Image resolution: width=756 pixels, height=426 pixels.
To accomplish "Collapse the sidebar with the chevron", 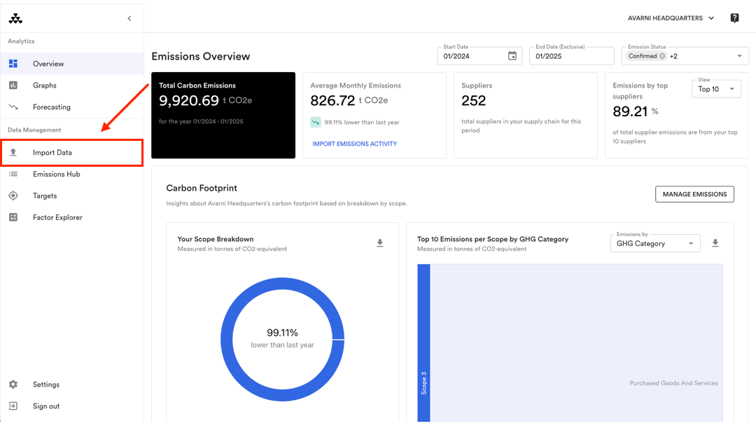I will pyautogui.click(x=129, y=19).
